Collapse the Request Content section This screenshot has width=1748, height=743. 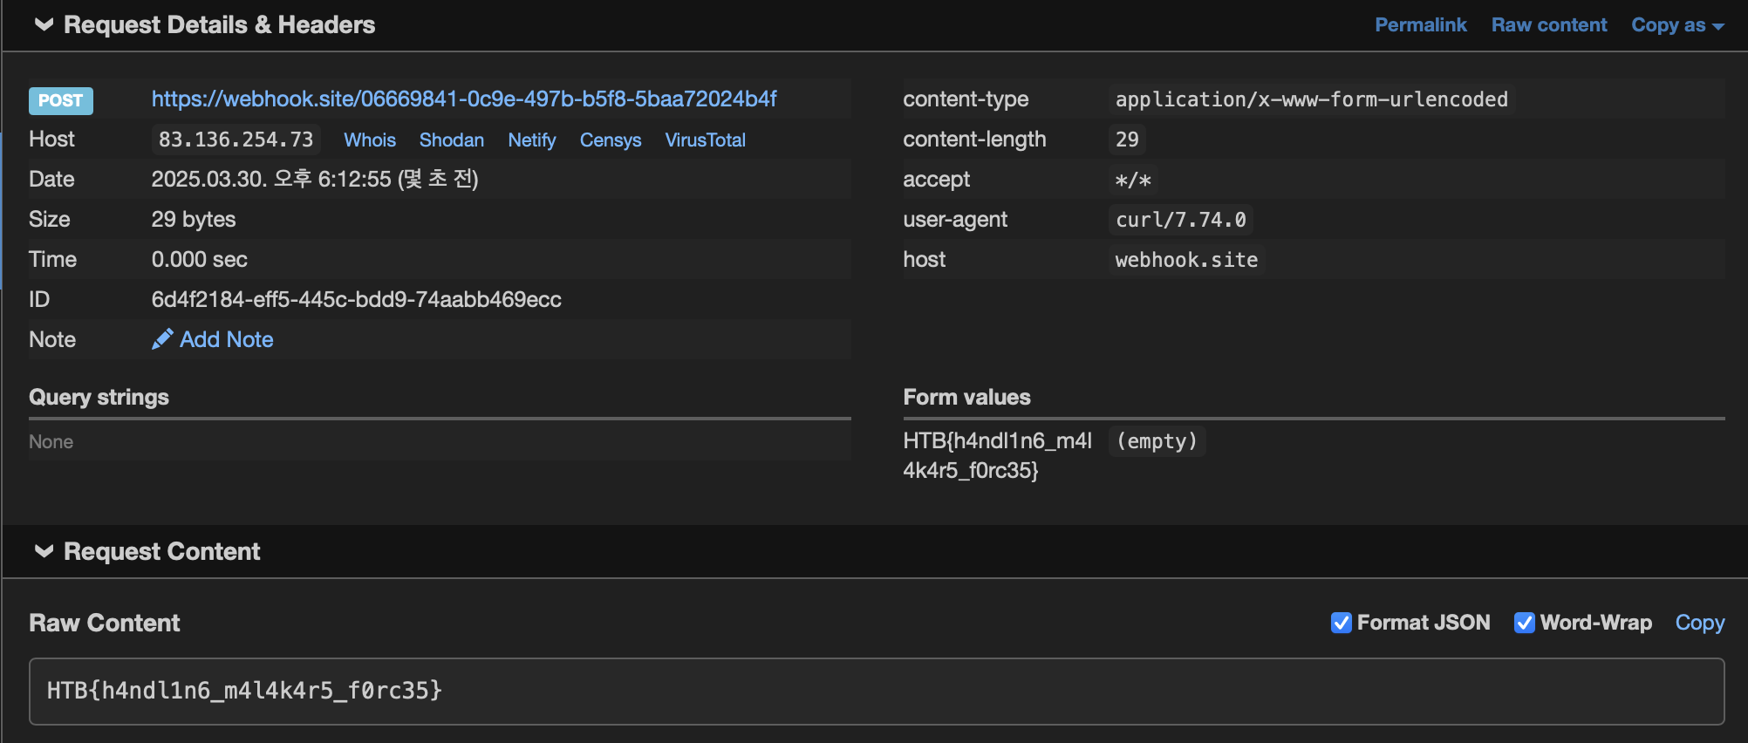(x=44, y=551)
